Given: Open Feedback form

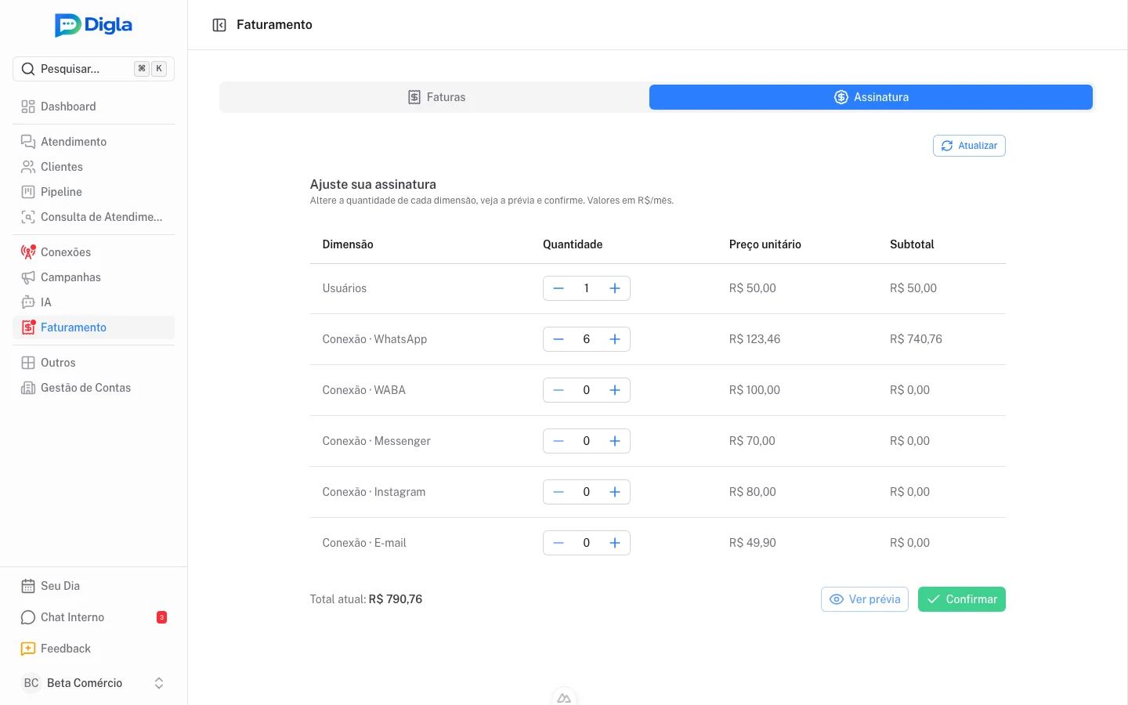Looking at the screenshot, I should click(93, 649).
